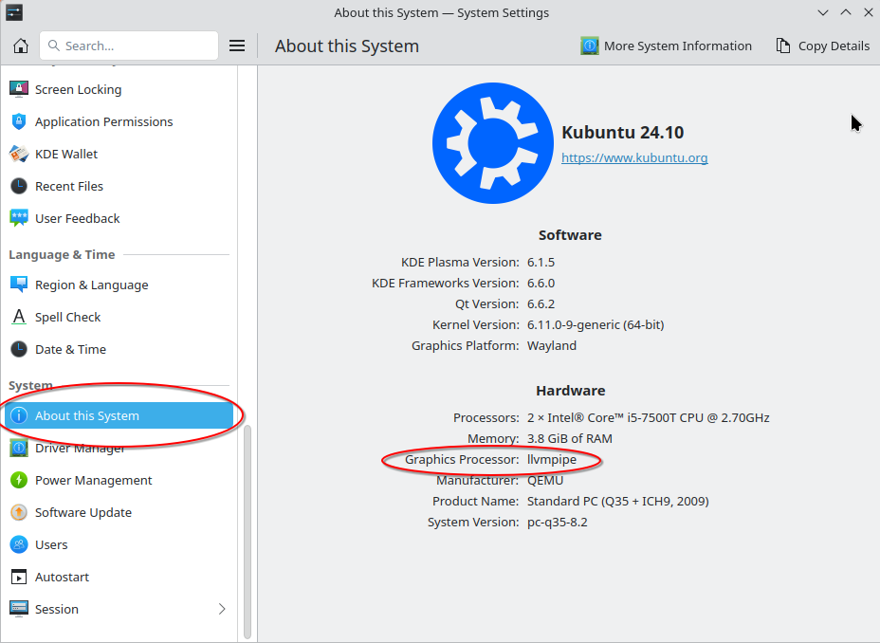The image size is (880, 643).
Task: Open the kubuntu.org website link
Action: tap(634, 157)
